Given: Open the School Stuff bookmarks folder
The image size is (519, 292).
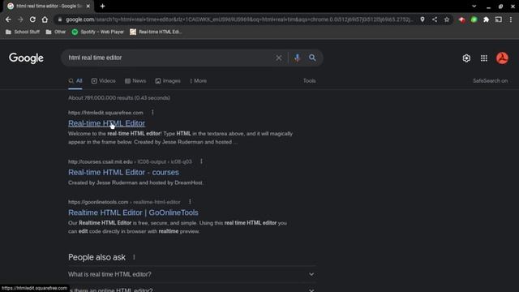Looking at the screenshot, I should click(x=23, y=32).
